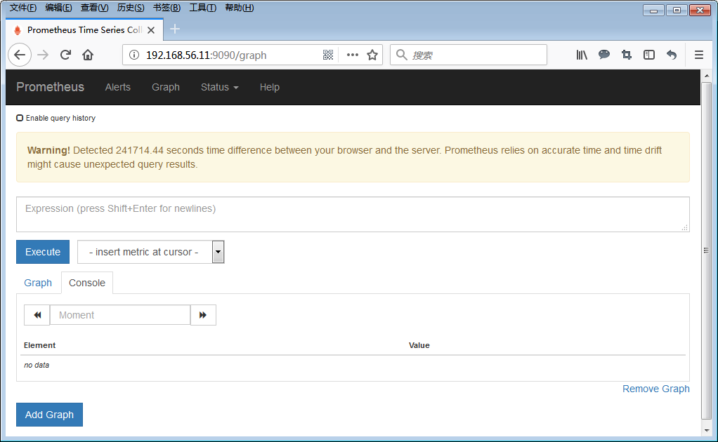Close the Prometheus Time Series tab
Image resolution: width=718 pixels, height=442 pixels.
coord(151,30)
